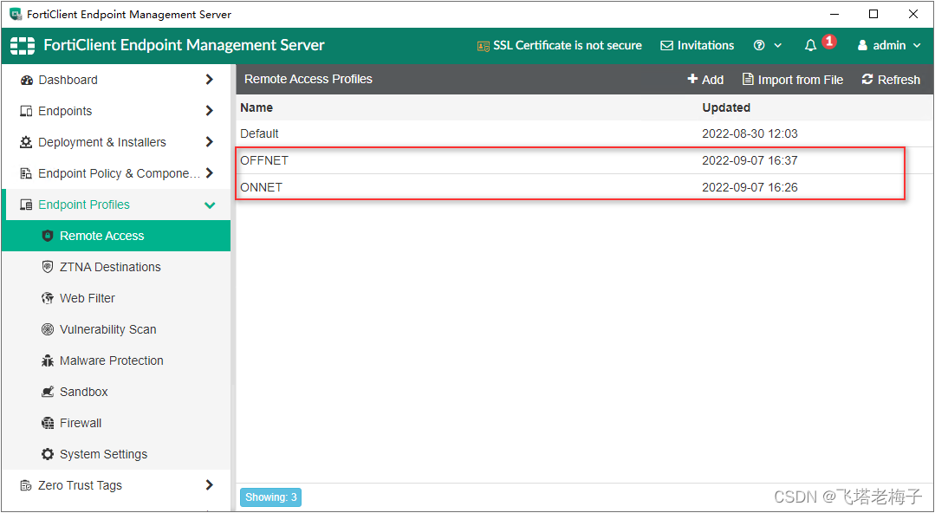This screenshot has width=935, height=513.
Task: Open Zero Trust Tags menu item
Action: 115,485
